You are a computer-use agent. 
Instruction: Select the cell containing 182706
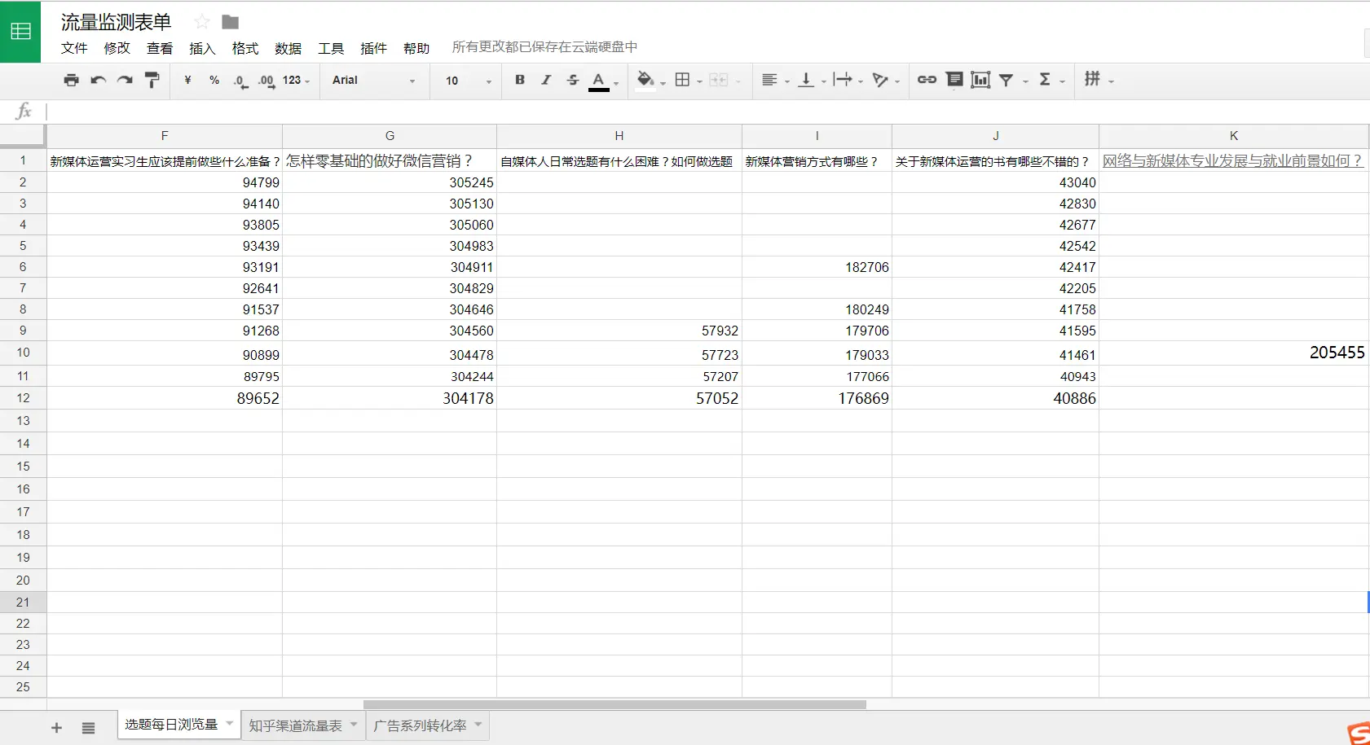[x=817, y=267]
